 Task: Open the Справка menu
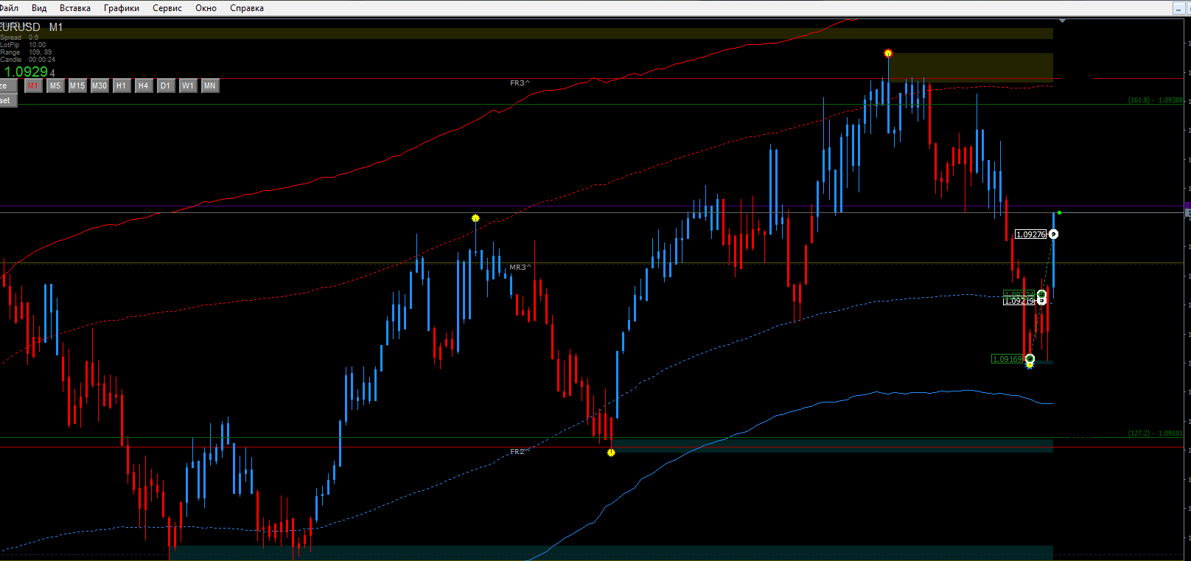pyautogui.click(x=247, y=8)
